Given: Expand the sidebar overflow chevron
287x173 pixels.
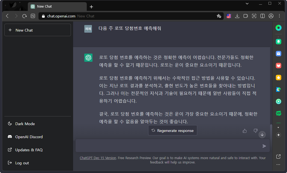Looking at the screenshot, I should [278, 127].
